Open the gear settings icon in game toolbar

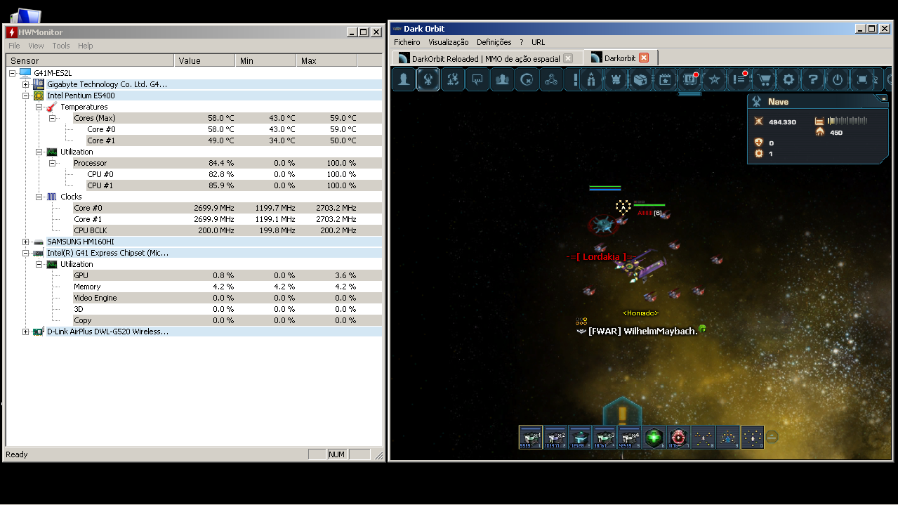(x=788, y=79)
